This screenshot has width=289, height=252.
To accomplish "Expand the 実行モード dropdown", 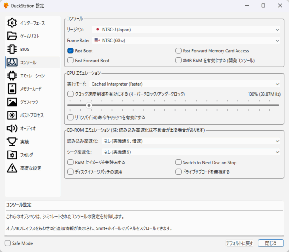I will tap(184, 84).
